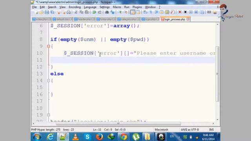
Task: Open the Search menu
Action: coord(52,7)
